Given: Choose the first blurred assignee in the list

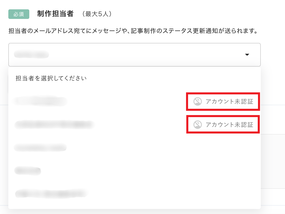Looking at the screenshot, I should tap(40, 101).
